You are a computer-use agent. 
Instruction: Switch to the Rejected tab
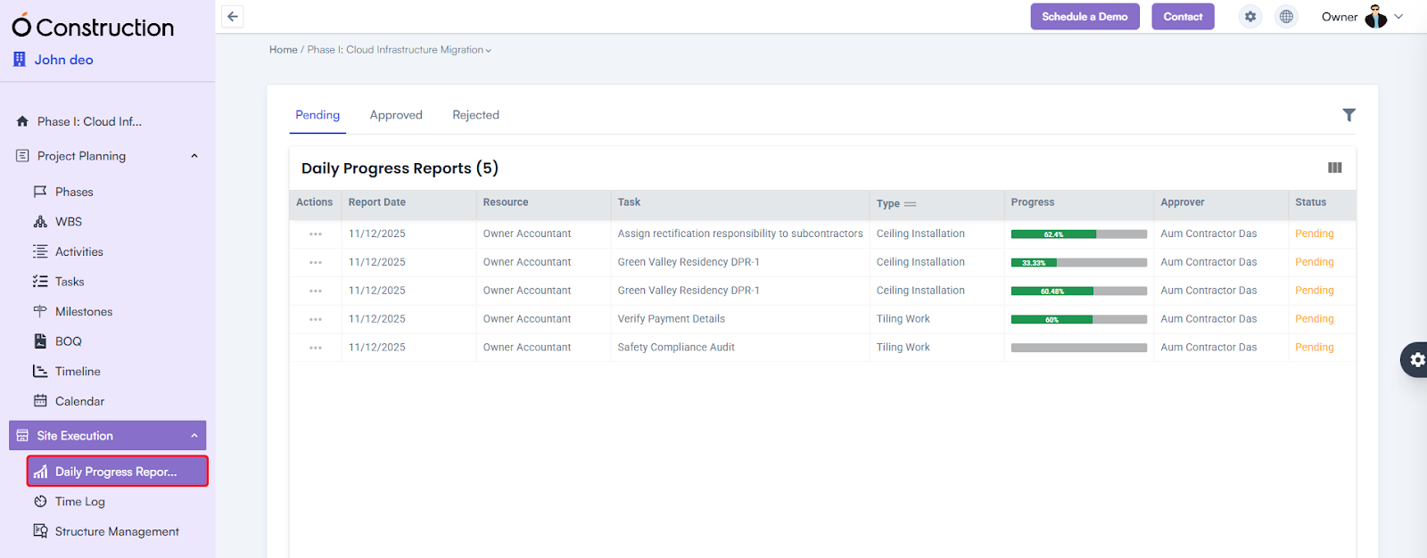pos(475,115)
